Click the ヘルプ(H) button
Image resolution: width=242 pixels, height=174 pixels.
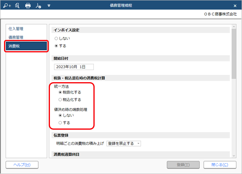pyautogui.click(x=22, y=165)
